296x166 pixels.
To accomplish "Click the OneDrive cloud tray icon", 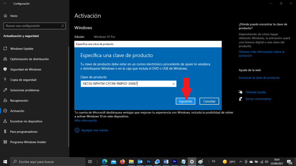I will pyautogui.click(x=251, y=162).
